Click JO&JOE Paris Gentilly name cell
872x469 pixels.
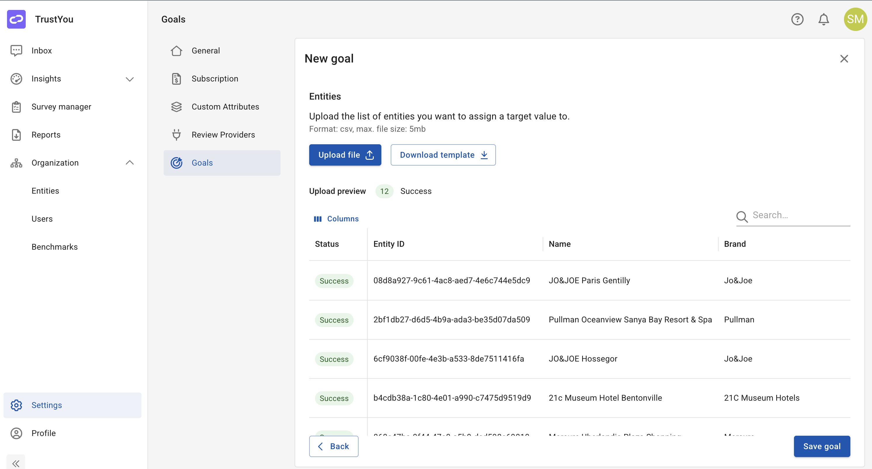pos(589,281)
